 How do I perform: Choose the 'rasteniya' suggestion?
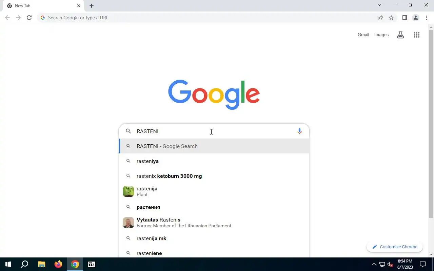click(x=214, y=161)
